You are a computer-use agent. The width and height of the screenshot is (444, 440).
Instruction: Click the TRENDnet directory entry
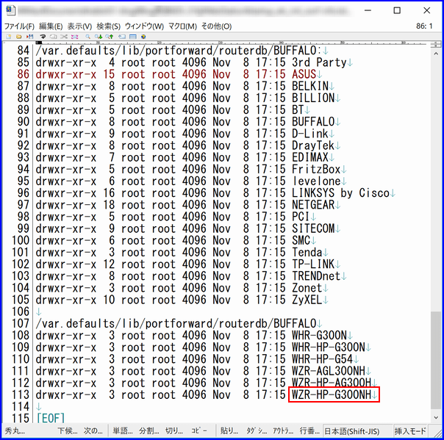click(316, 276)
